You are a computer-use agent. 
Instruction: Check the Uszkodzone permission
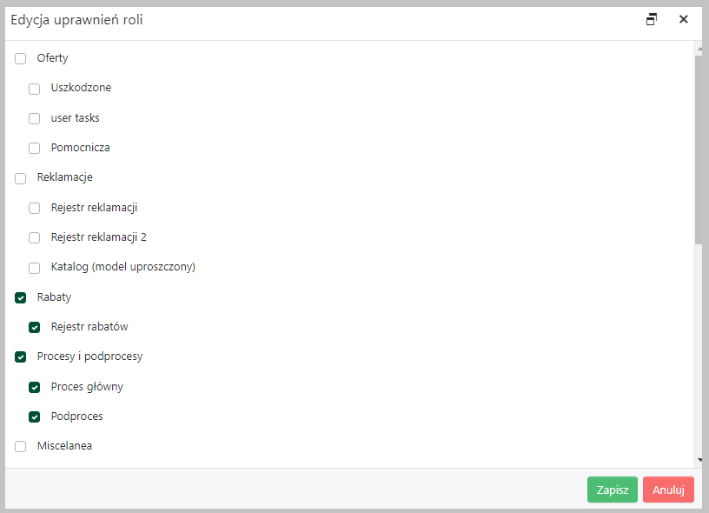coord(35,89)
